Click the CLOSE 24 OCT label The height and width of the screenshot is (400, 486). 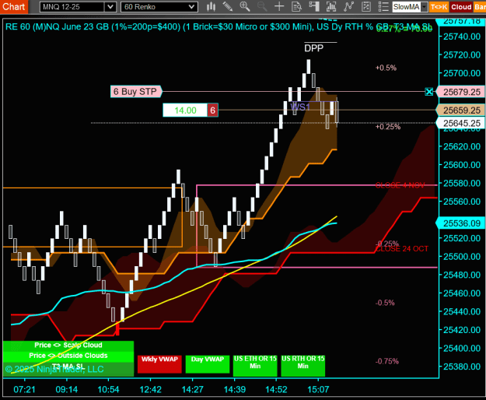click(x=402, y=249)
